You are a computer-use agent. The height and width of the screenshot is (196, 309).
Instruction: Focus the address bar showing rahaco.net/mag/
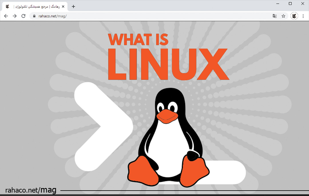(x=143, y=16)
